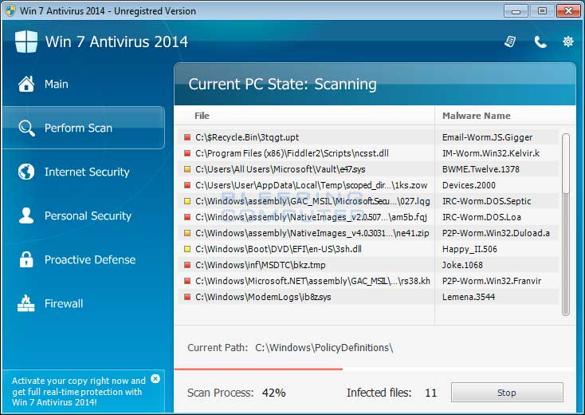Select the Devices.2000 malware entry
The height and width of the screenshot is (415, 585).
pos(469,185)
